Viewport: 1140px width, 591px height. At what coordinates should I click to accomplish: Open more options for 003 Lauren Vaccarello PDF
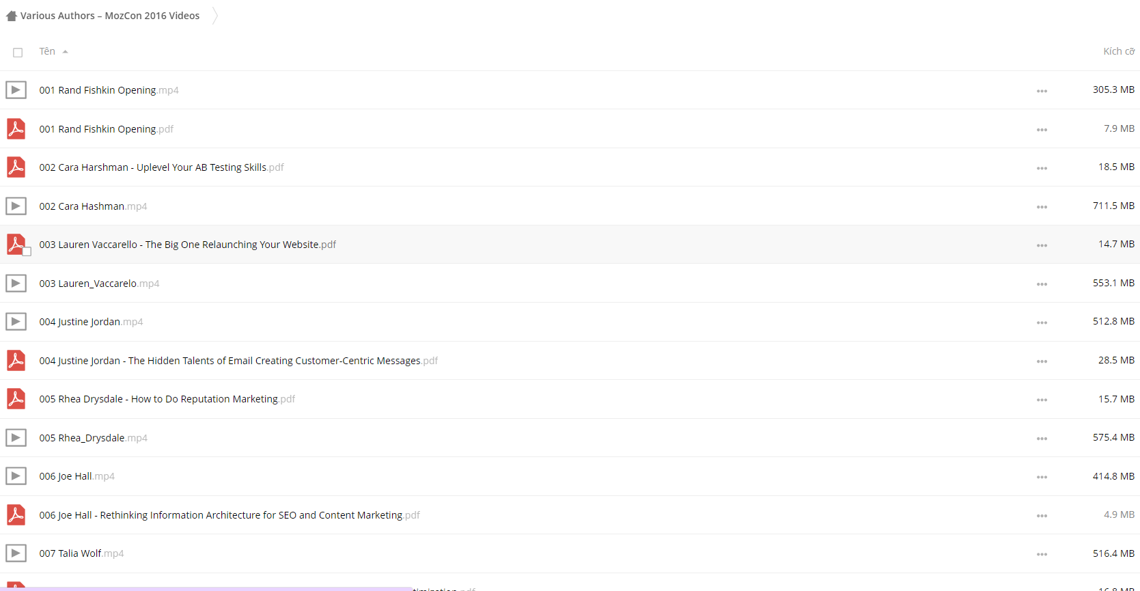coord(1042,245)
